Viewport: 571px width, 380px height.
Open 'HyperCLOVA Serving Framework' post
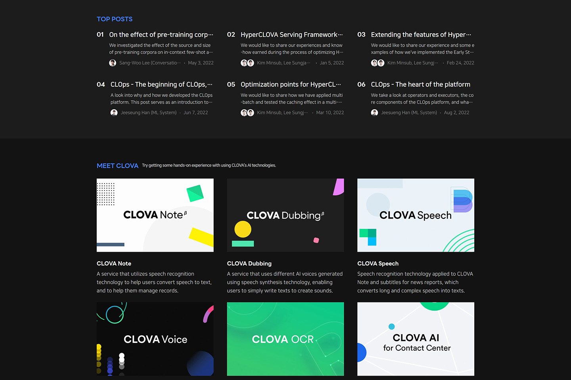291,35
